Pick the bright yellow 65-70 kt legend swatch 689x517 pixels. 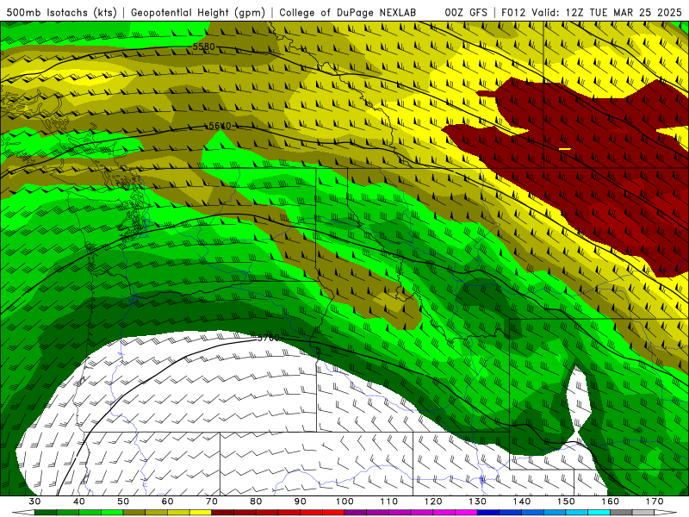click(x=201, y=512)
